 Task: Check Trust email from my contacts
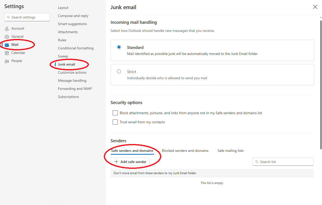tap(115, 122)
